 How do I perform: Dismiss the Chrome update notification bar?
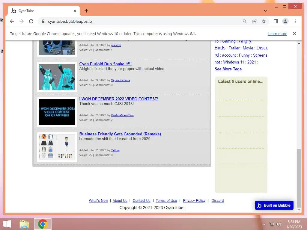click(294, 34)
